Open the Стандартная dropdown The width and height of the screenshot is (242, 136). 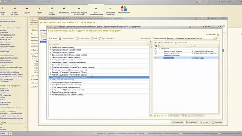(110, 39)
